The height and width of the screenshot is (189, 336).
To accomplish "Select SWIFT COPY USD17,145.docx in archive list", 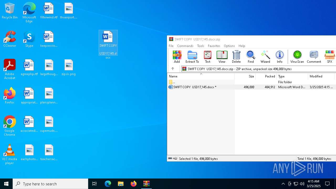I will [251, 87].
